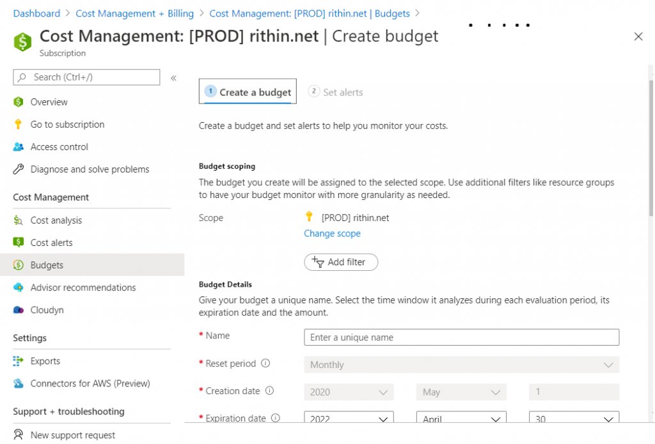
Task: Expand the Expiration date day dropdown
Action: 574,419
